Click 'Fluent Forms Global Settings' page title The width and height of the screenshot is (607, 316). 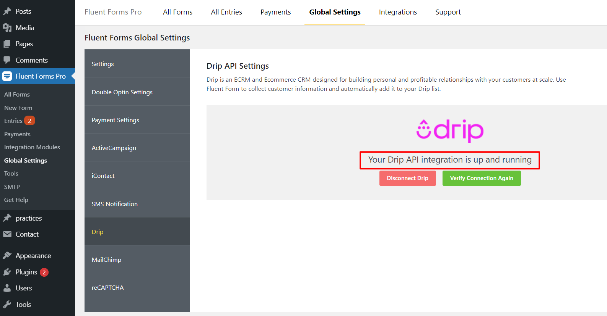[137, 38]
